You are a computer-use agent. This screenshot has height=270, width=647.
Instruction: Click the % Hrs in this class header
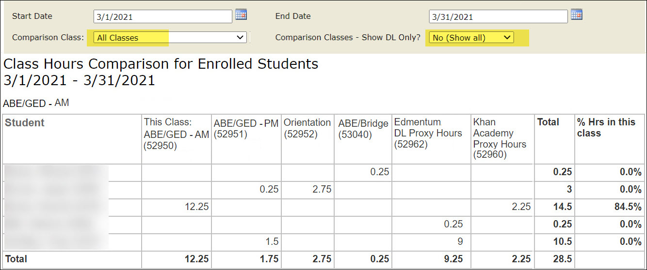[606, 128]
